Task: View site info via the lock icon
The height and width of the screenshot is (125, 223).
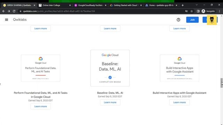Action: [21, 11]
